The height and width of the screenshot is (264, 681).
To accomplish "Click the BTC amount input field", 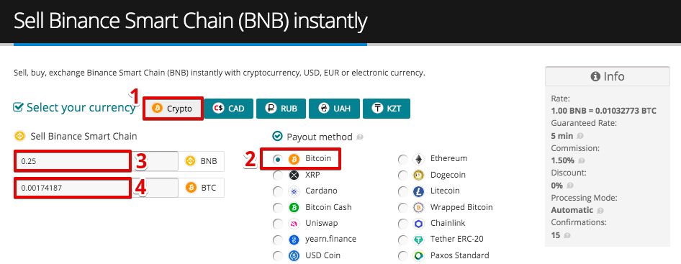I will coord(96,188).
